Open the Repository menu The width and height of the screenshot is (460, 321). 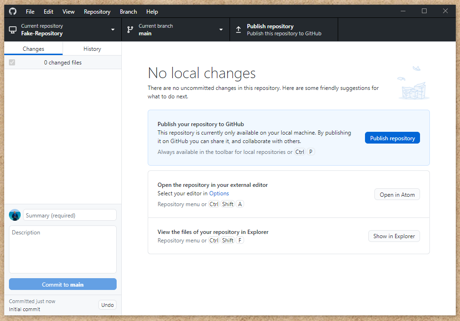pyautogui.click(x=97, y=12)
